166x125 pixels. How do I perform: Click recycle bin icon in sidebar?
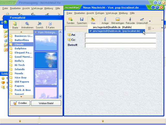tap(6, 41)
